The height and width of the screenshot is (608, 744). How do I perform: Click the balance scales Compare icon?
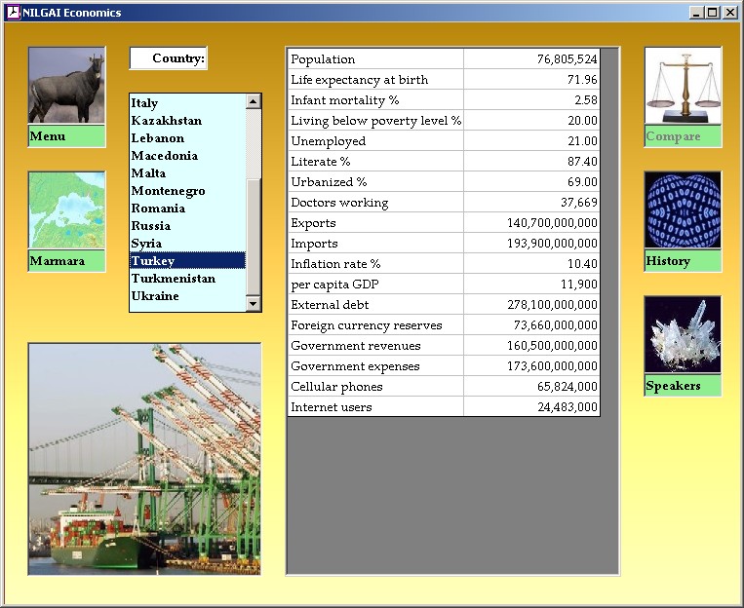point(683,86)
